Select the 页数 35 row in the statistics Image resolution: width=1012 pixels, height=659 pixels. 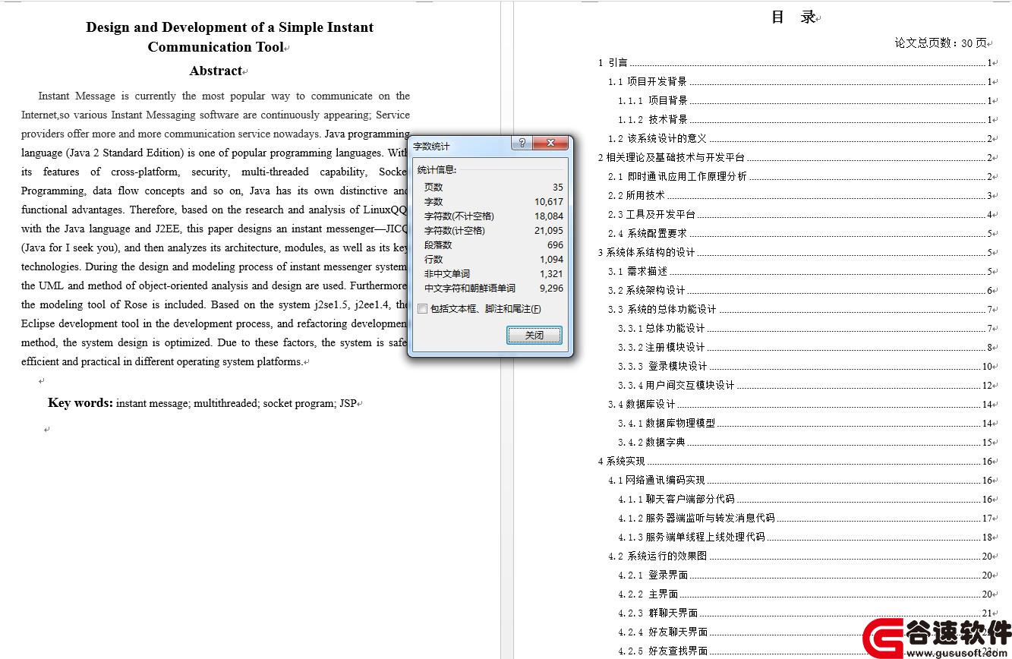coord(493,187)
